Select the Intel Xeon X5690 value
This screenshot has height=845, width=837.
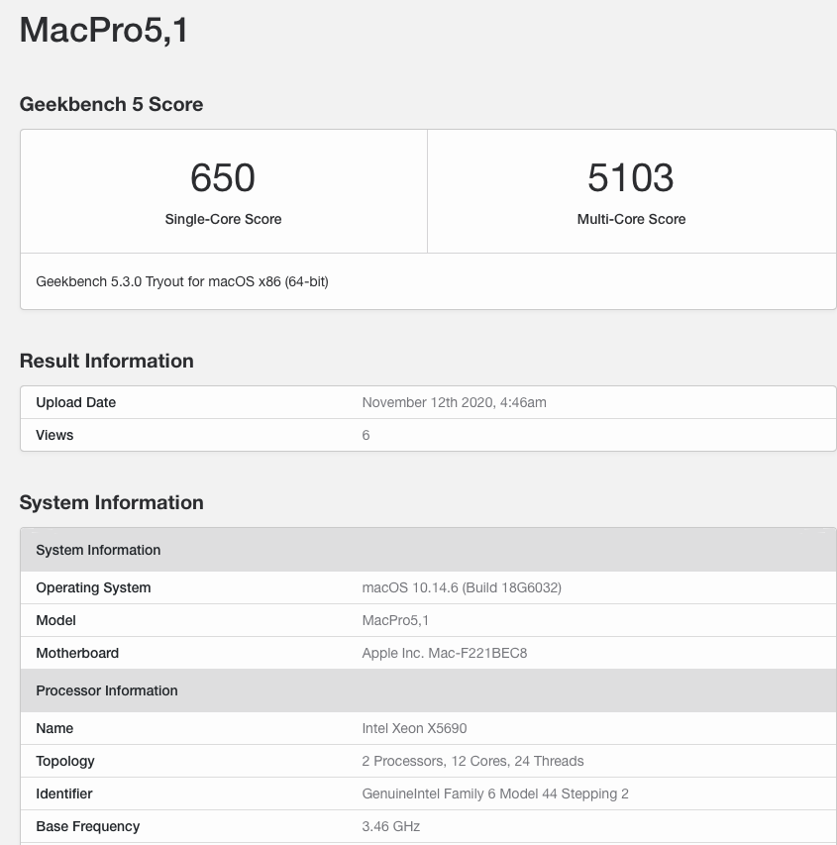pos(414,728)
